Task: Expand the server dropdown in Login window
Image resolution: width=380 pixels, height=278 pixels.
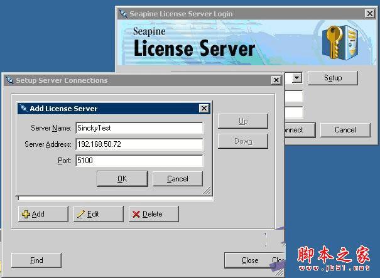Action: coord(296,78)
